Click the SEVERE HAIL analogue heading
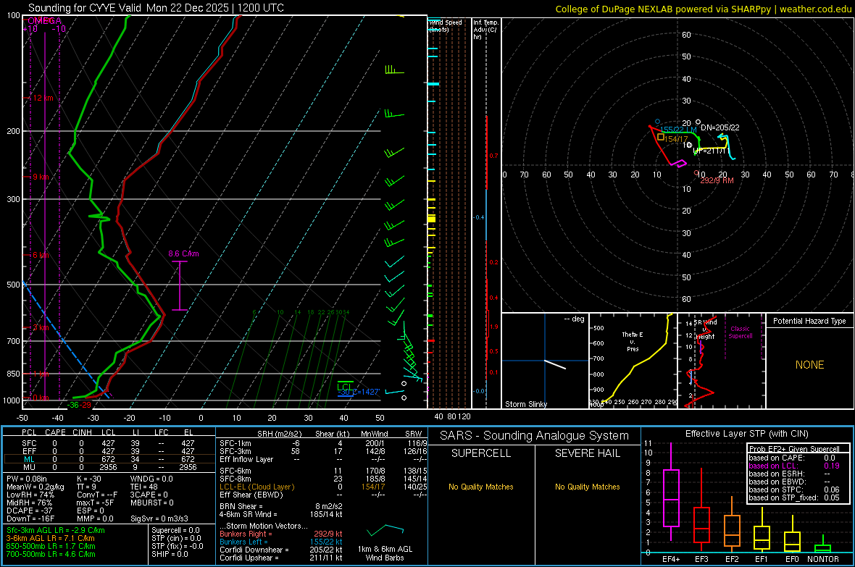Viewport: 855px width, 567px height. click(587, 453)
